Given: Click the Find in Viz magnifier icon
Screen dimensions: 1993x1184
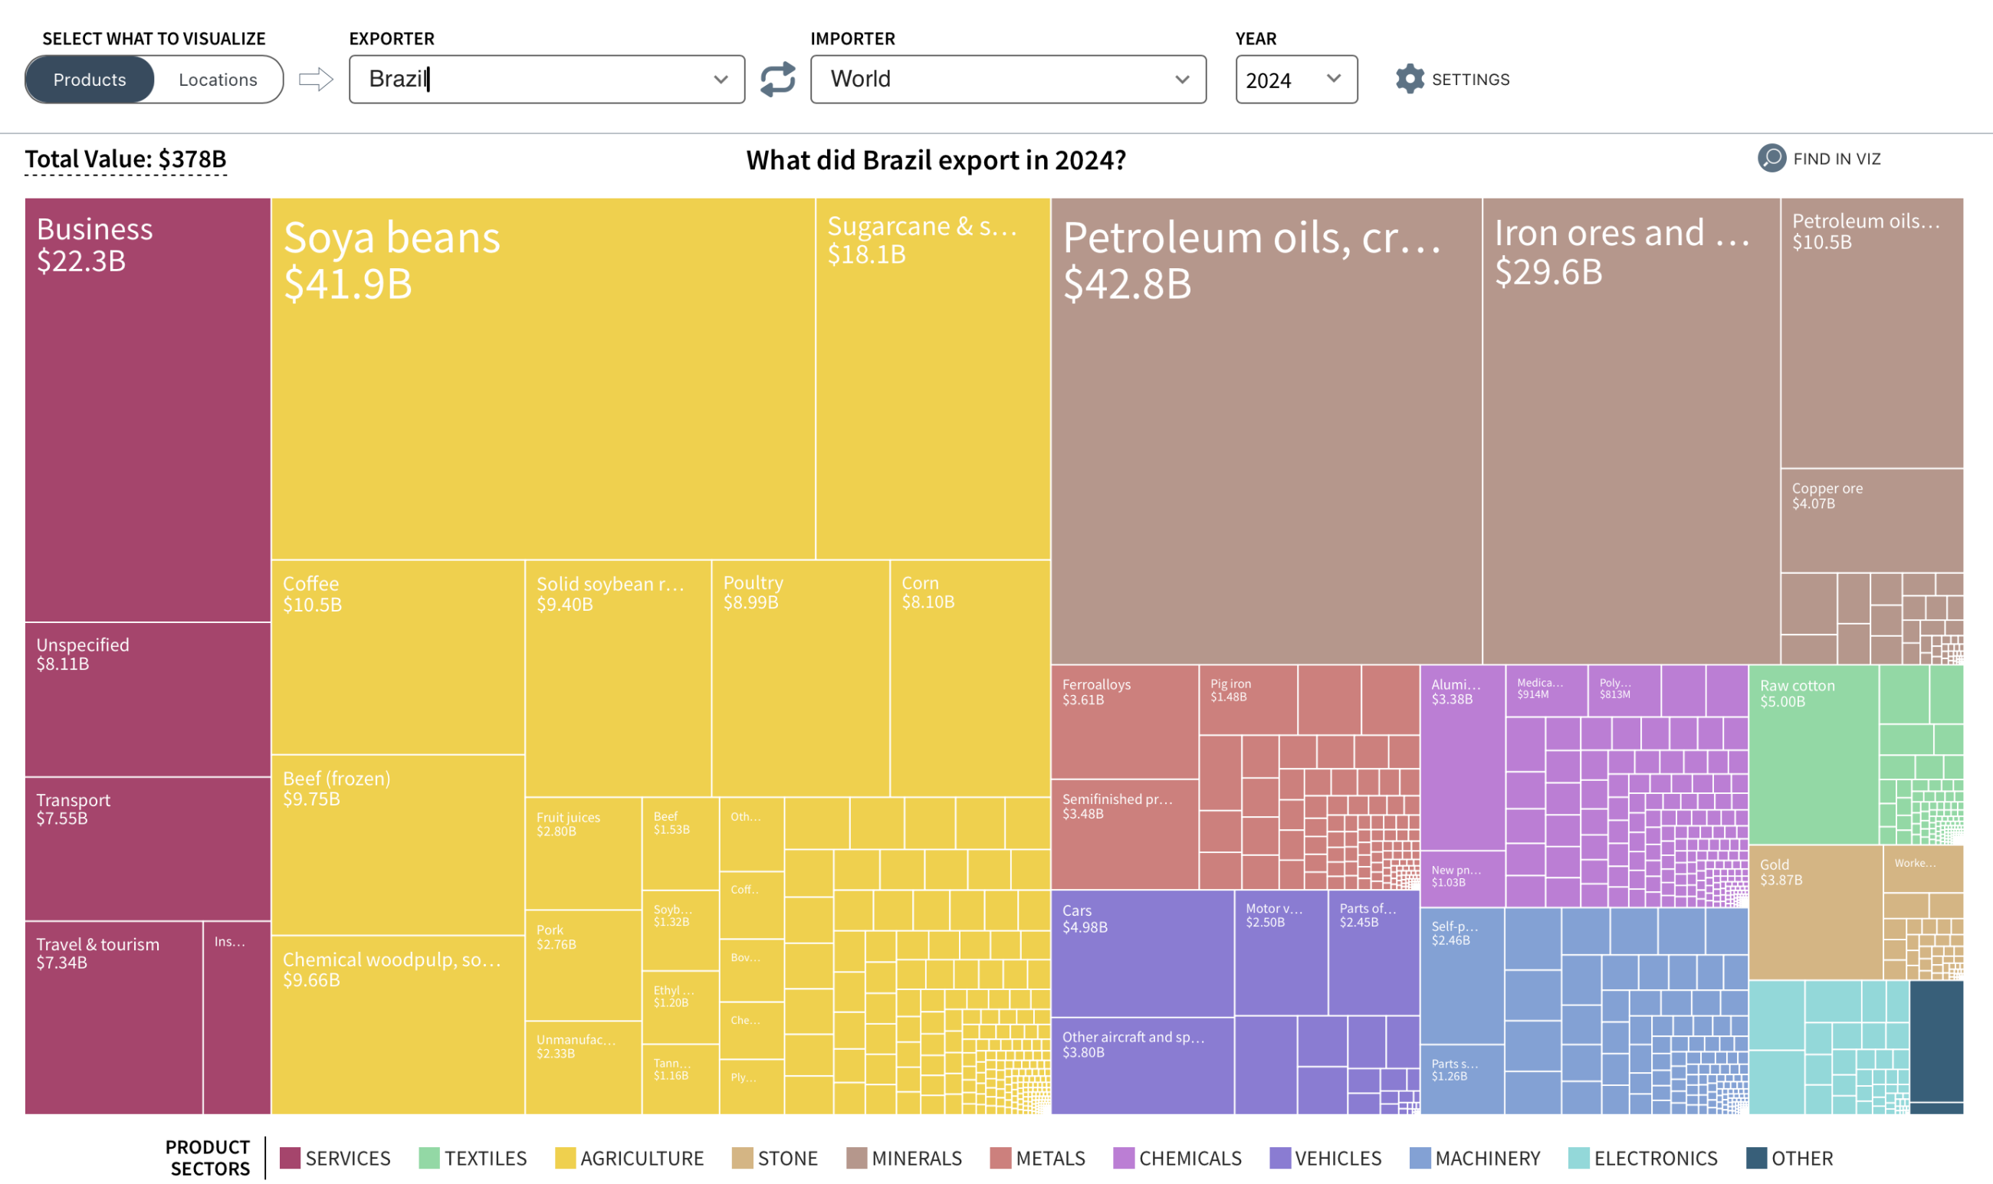Looking at the screenshot, I should [1771, 158].
